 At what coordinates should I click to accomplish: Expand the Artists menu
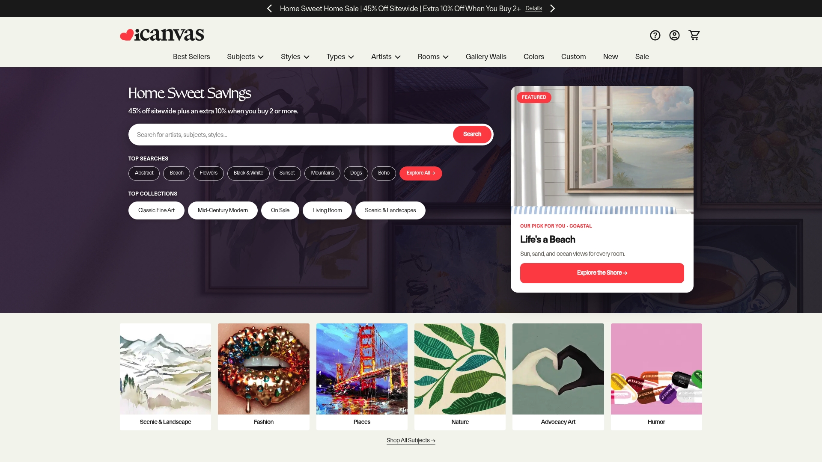[x=386, y=57]
